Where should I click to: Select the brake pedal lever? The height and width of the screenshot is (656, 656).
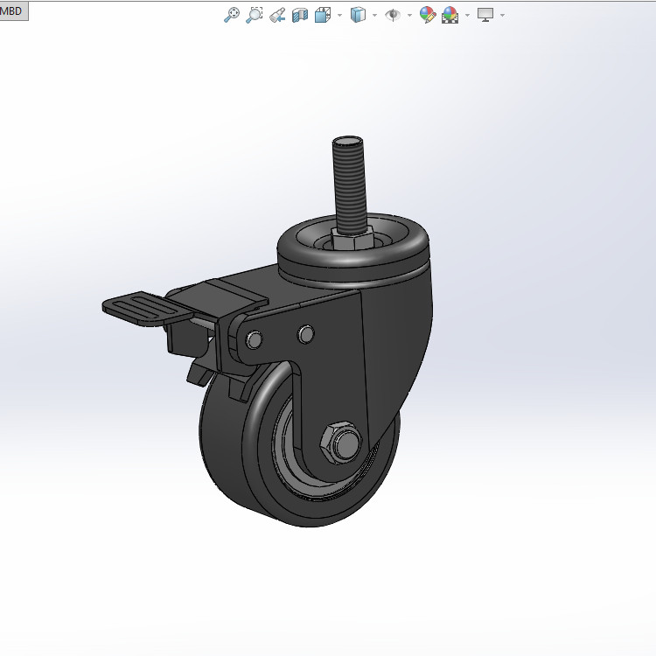pos(147,309)
